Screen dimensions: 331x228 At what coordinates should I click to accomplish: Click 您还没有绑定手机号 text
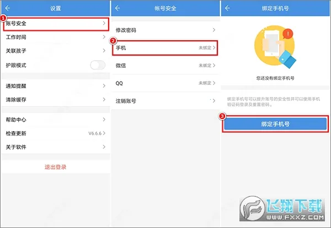pos(275,78)
